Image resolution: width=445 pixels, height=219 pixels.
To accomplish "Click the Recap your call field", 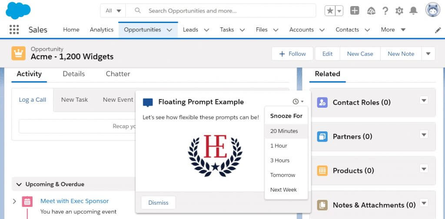I will click(x=77, y=126).
